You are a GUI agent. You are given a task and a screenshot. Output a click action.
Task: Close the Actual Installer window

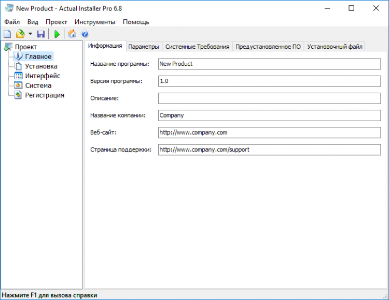pos(376,8)
